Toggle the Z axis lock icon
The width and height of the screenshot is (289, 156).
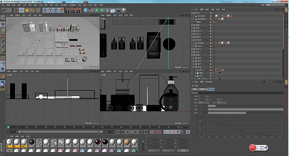tap(56, 10)
